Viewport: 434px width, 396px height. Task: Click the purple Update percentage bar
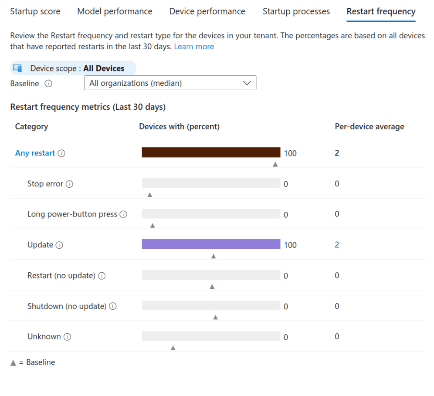tap(211, 244)
